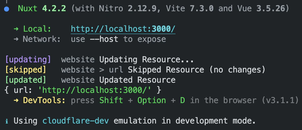Click 'Skipped Resource' message text

(166, 70)
